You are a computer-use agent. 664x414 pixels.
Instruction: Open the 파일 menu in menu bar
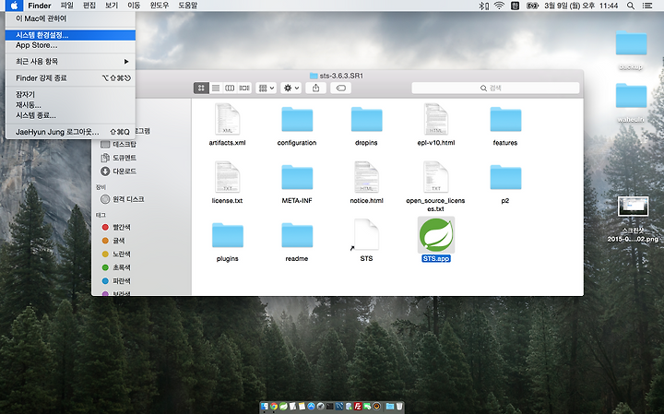pos(67,6)
